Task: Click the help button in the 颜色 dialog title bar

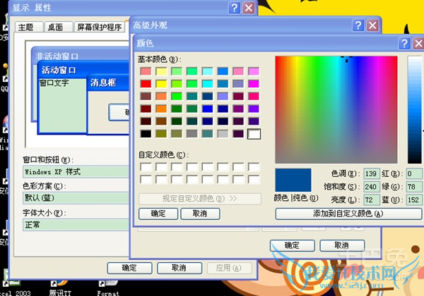Action: pos(388,44)
